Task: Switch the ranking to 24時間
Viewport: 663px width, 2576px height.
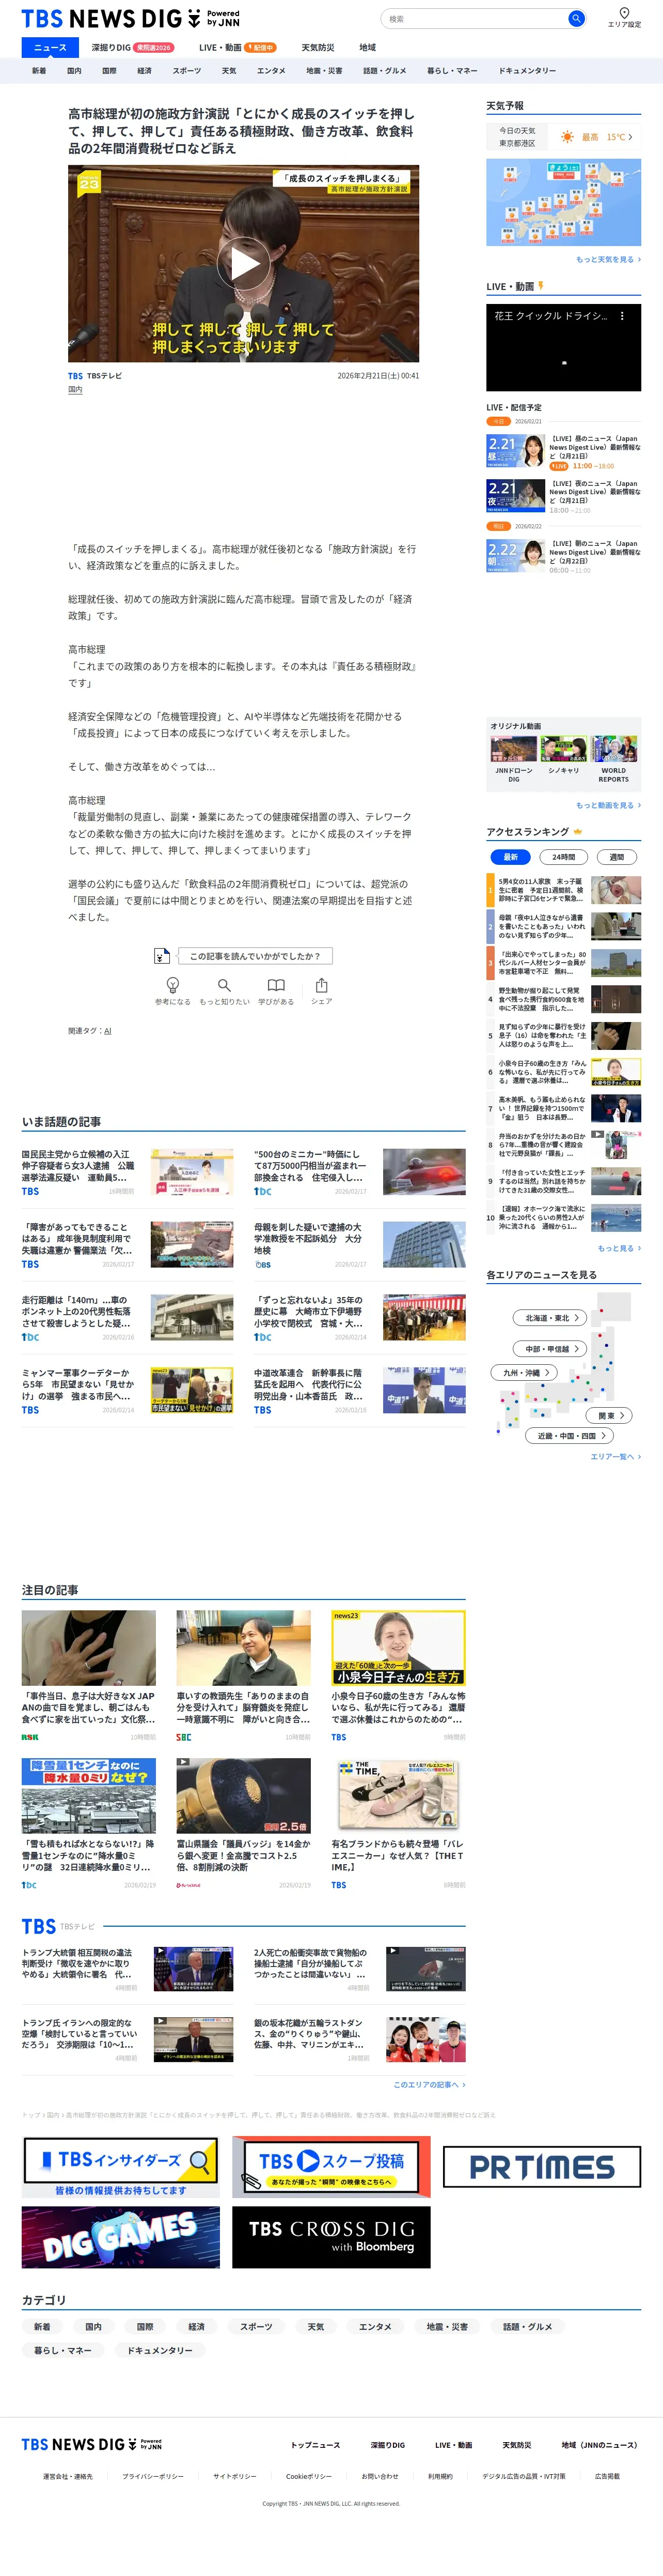Action: point(563,857)
